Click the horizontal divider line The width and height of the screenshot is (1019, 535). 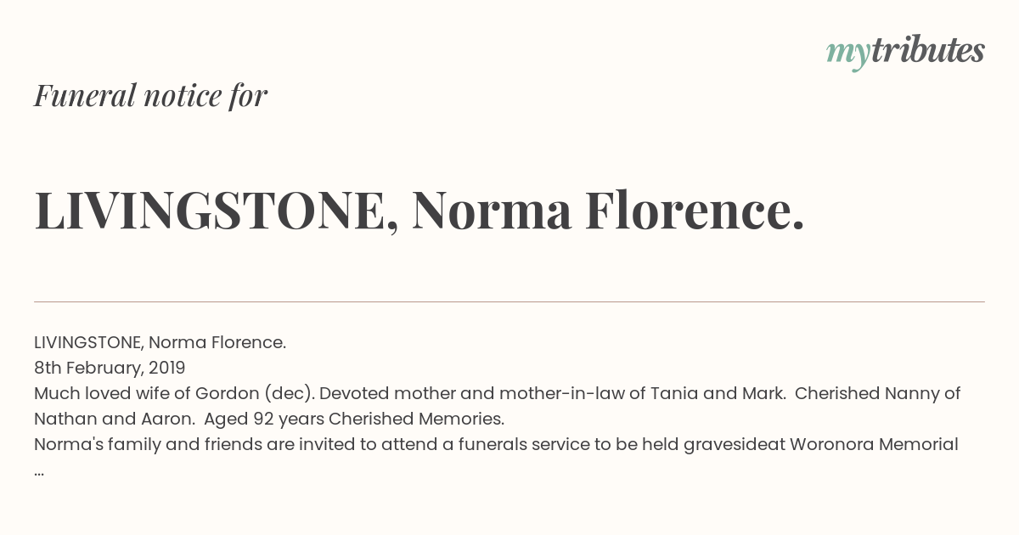pyautogui.click(x=509, y=301)
